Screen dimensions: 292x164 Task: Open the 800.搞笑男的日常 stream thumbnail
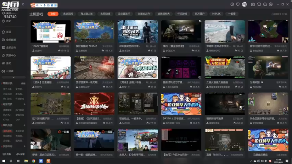pyautogui.click(x=138, y=31)
